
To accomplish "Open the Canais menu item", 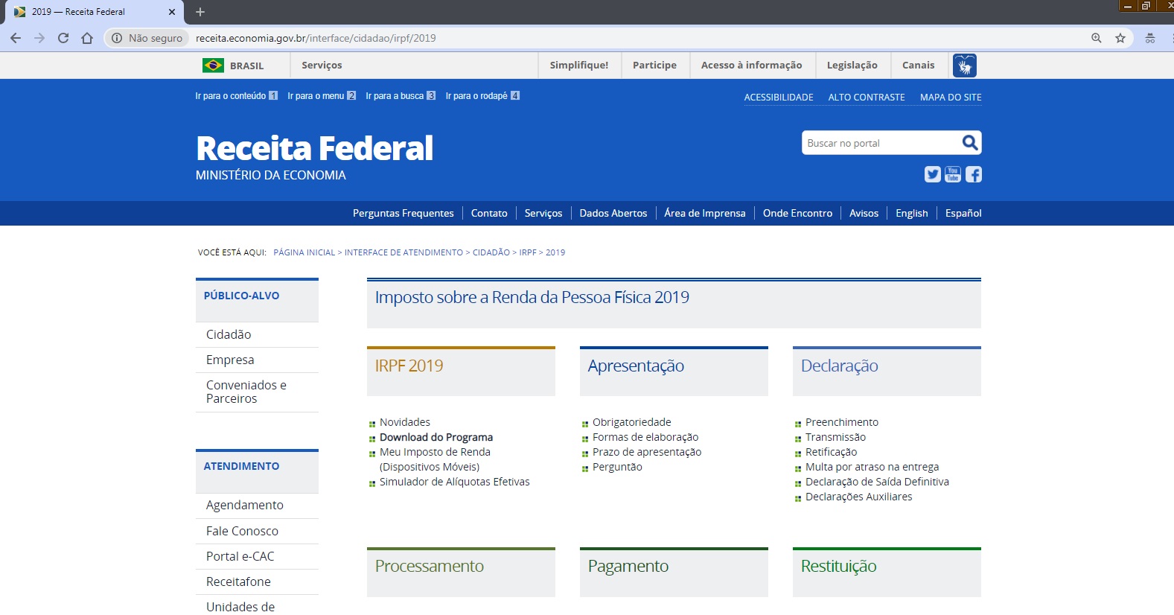I will 918,66.
